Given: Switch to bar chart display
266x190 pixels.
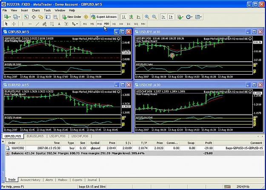Looking at the screenshot, I should 124,17.
